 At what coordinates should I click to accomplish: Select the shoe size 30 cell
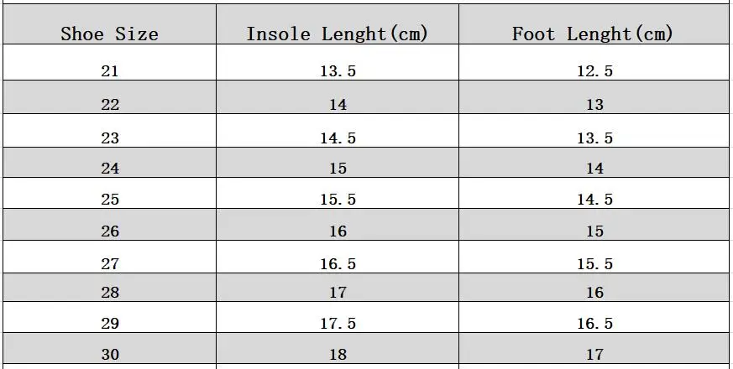tap(110, 355)
